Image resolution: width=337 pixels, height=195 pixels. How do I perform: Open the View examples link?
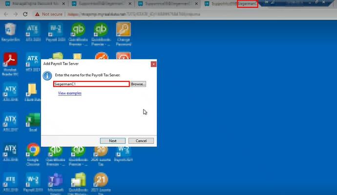tap(70, 93)
